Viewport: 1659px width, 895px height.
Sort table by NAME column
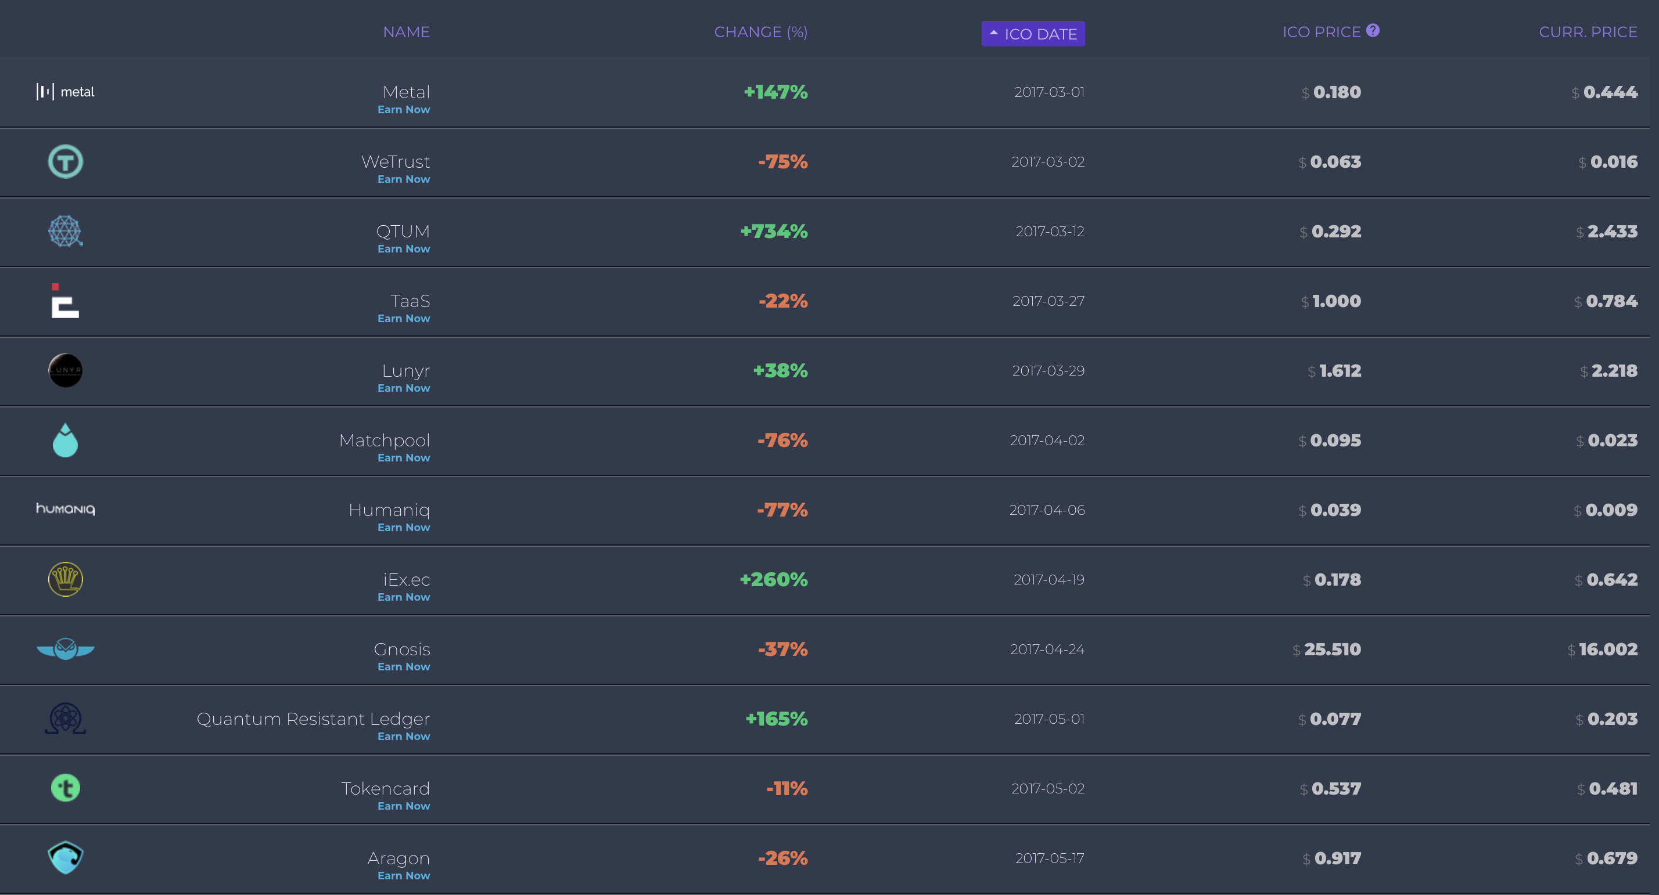coord(405,32)
